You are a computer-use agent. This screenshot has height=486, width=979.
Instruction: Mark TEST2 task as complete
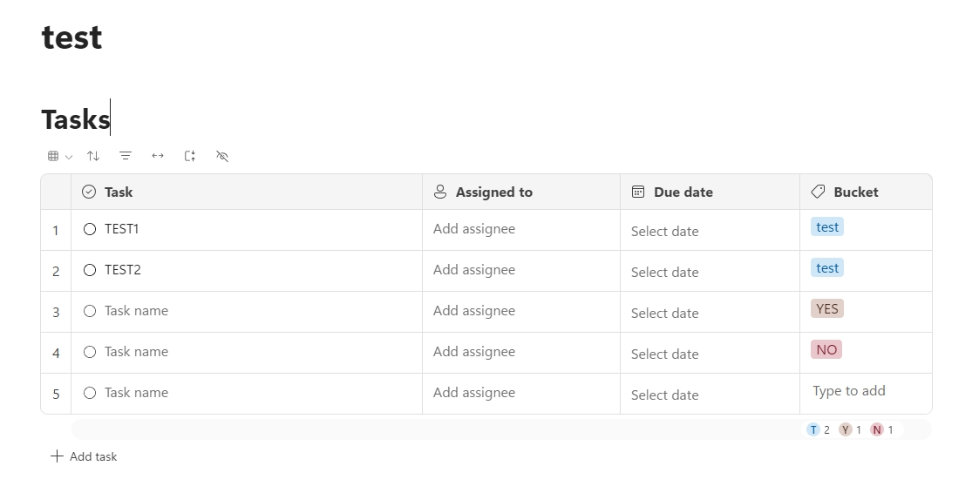[x=90, y=270]
